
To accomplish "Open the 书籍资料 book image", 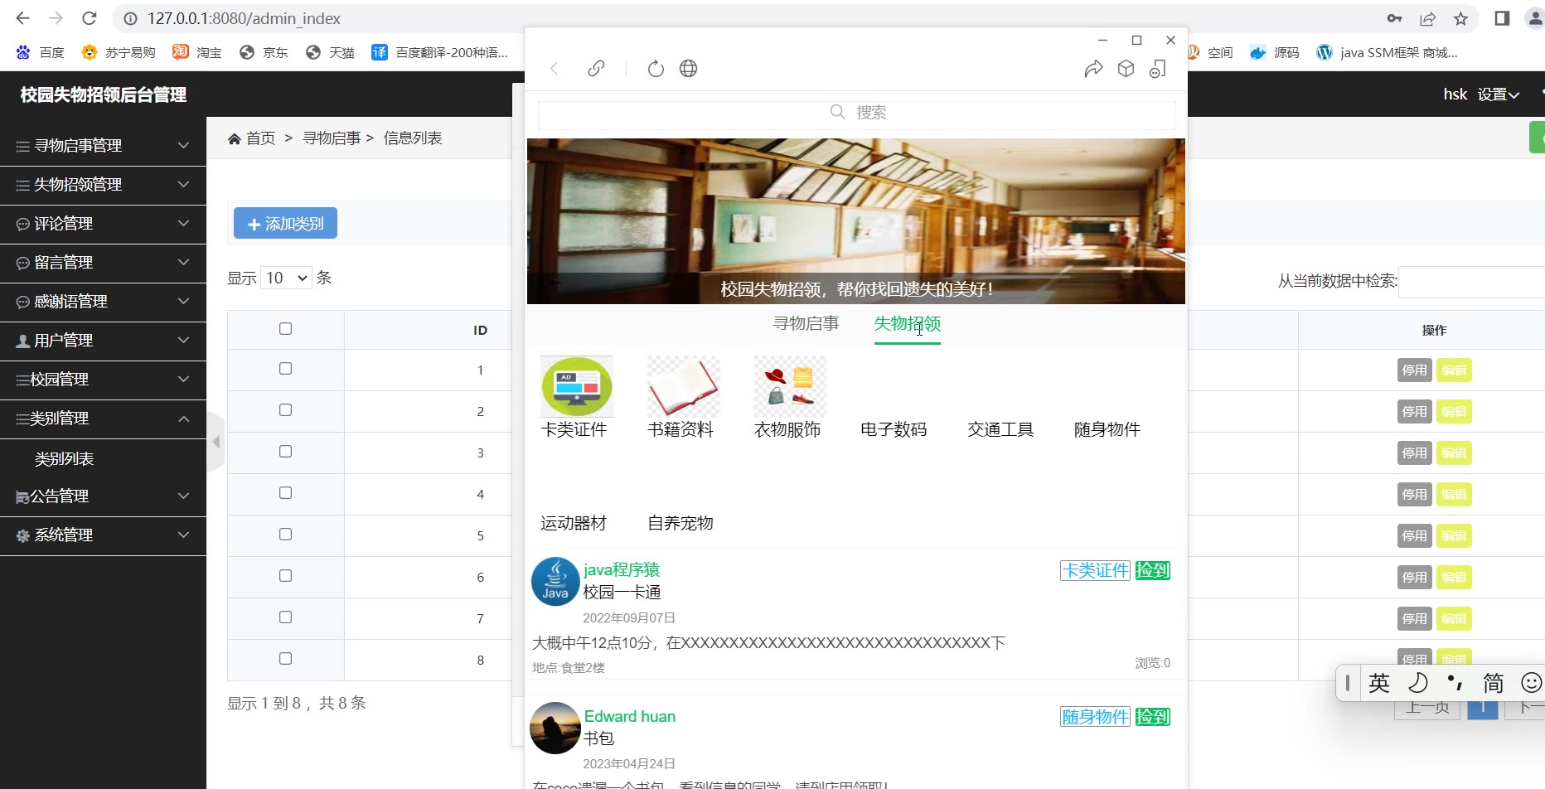I will tap(683, 386).
